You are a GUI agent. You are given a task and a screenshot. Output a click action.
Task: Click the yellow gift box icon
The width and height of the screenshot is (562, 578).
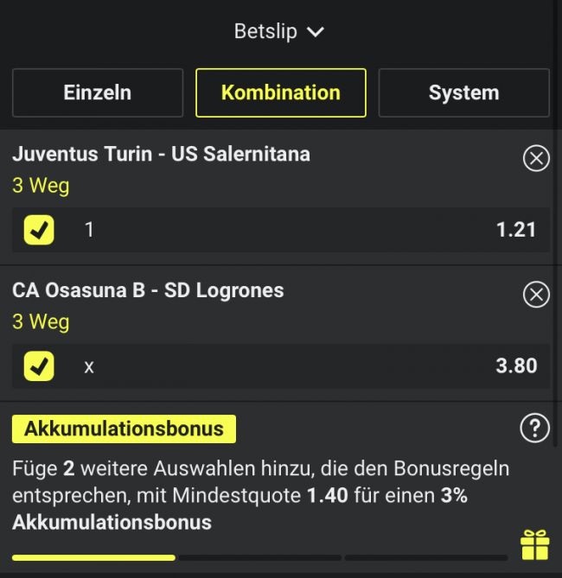coord(534,545)
